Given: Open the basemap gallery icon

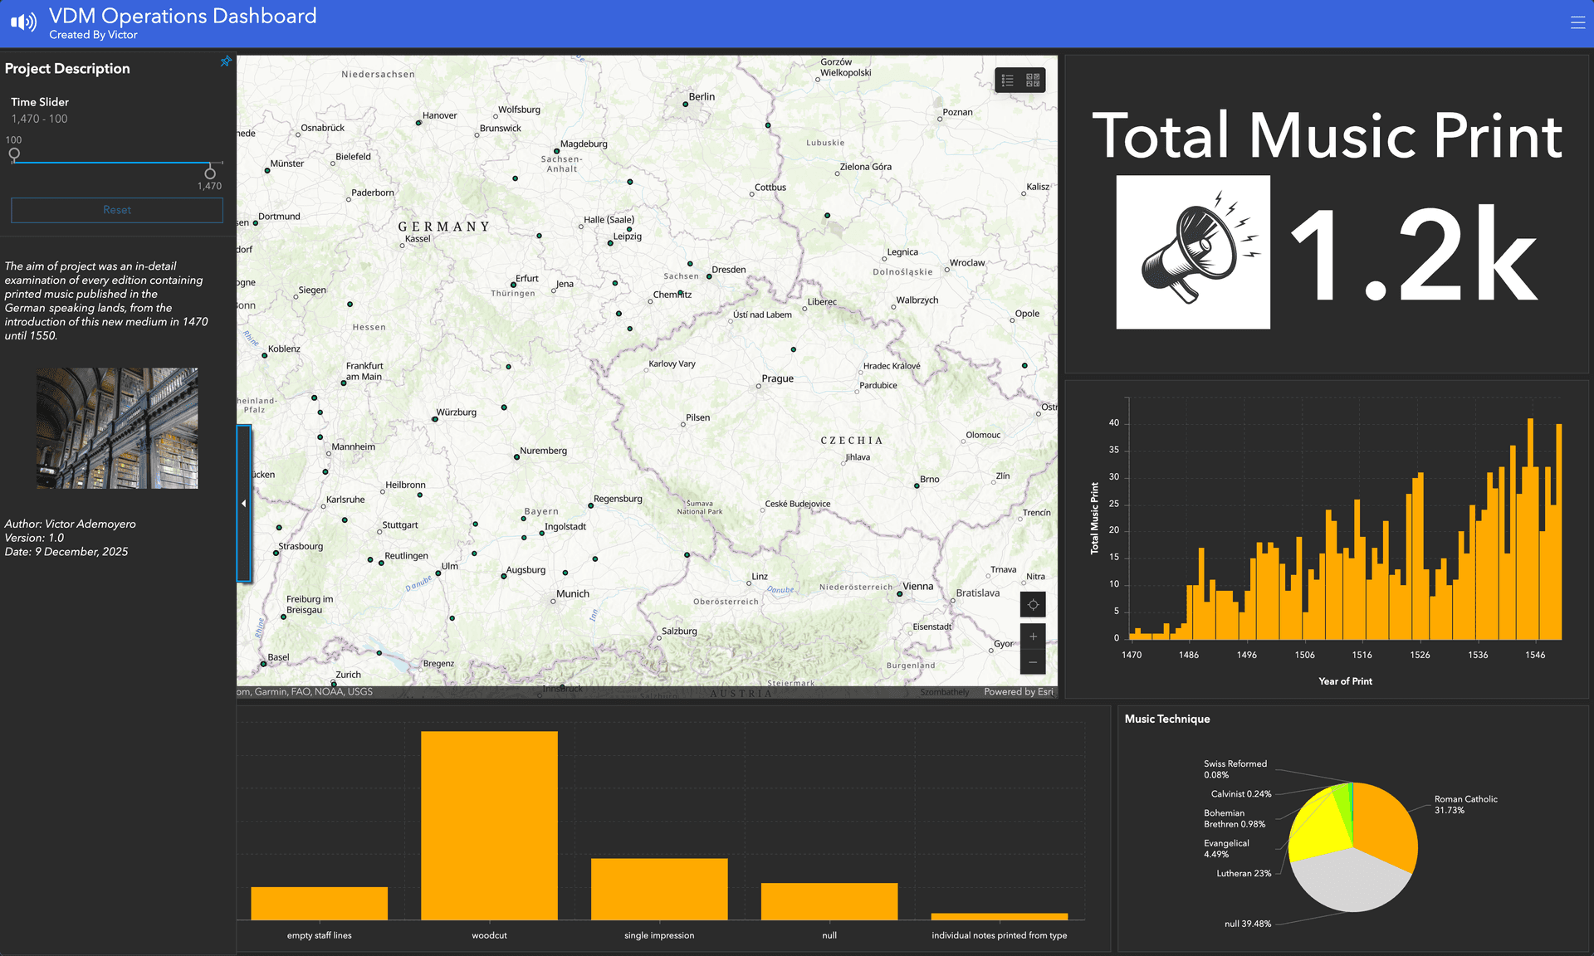Looking at the screenshot, I should pyautogui.click(x=1032, y=80).
